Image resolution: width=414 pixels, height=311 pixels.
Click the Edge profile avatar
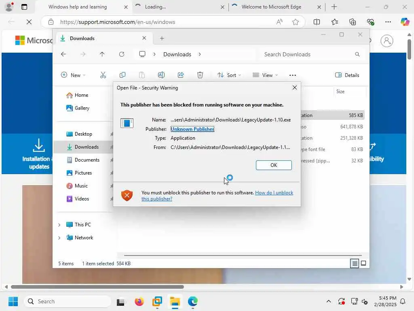point(9,7)
